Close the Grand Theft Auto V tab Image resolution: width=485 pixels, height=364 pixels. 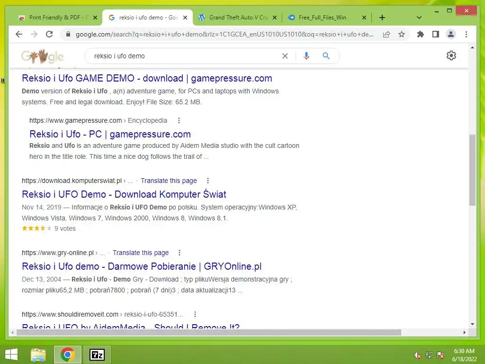274,18
